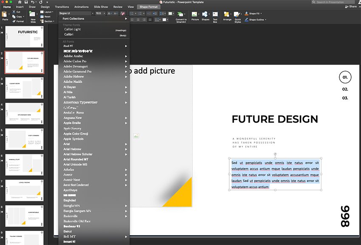The image size is (361, 245).
Task: Click the Share button
Action: (x=350, y=7)
